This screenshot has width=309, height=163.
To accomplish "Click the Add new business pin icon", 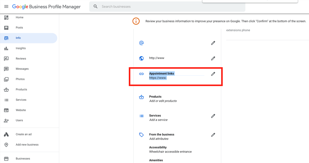I will [x=6, y=144].
